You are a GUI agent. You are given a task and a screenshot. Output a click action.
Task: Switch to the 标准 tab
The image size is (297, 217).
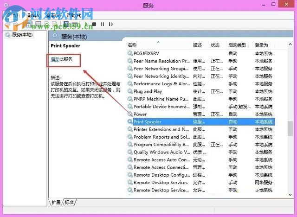69,203
